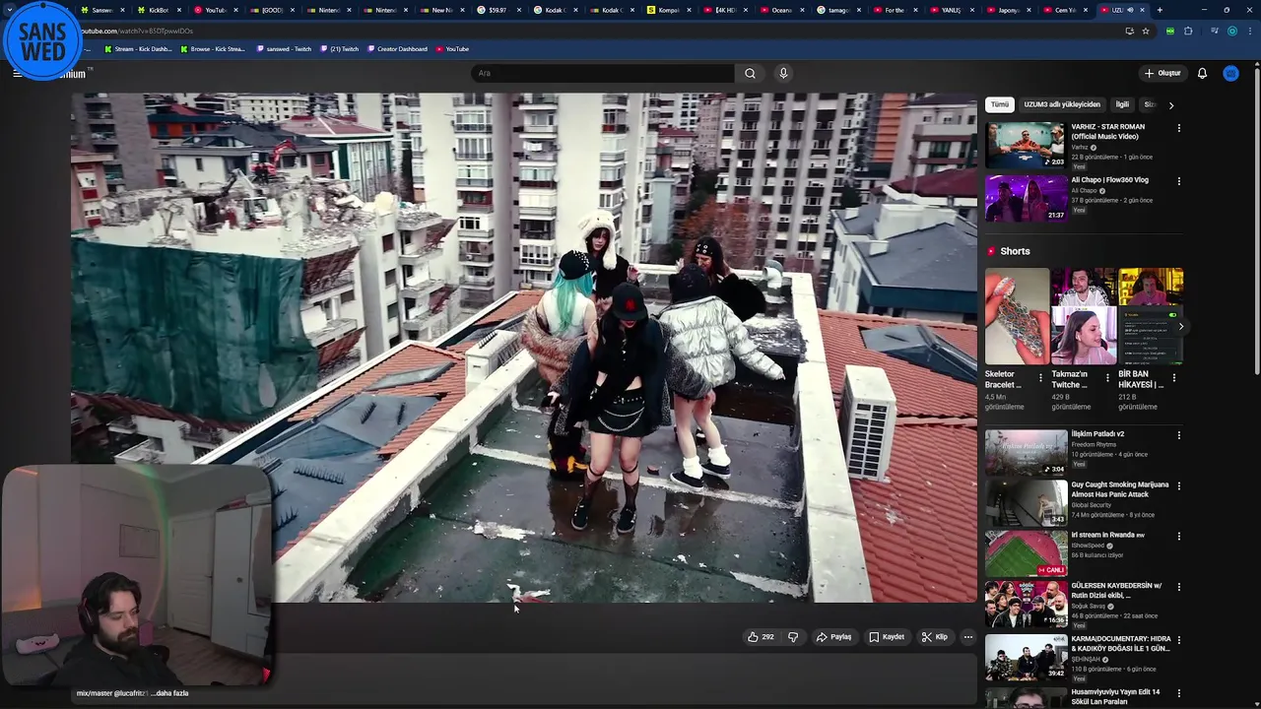The image size is (1261, 709).
Task: Open the Creator Dashboard bookmark
Action: coord(397,49)
